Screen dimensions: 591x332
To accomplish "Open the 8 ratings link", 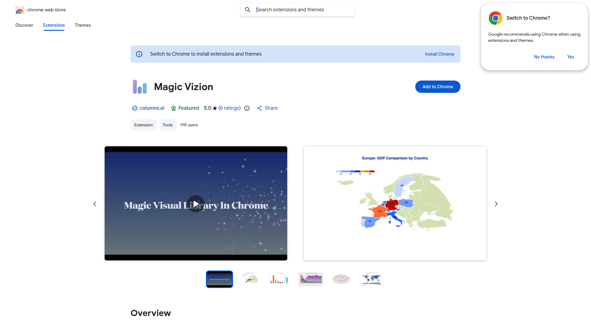I will point(230,108).
